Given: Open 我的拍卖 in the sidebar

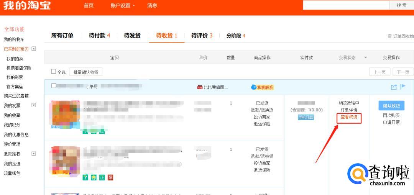Looking at the screenshot, I should tap(15, 59).
